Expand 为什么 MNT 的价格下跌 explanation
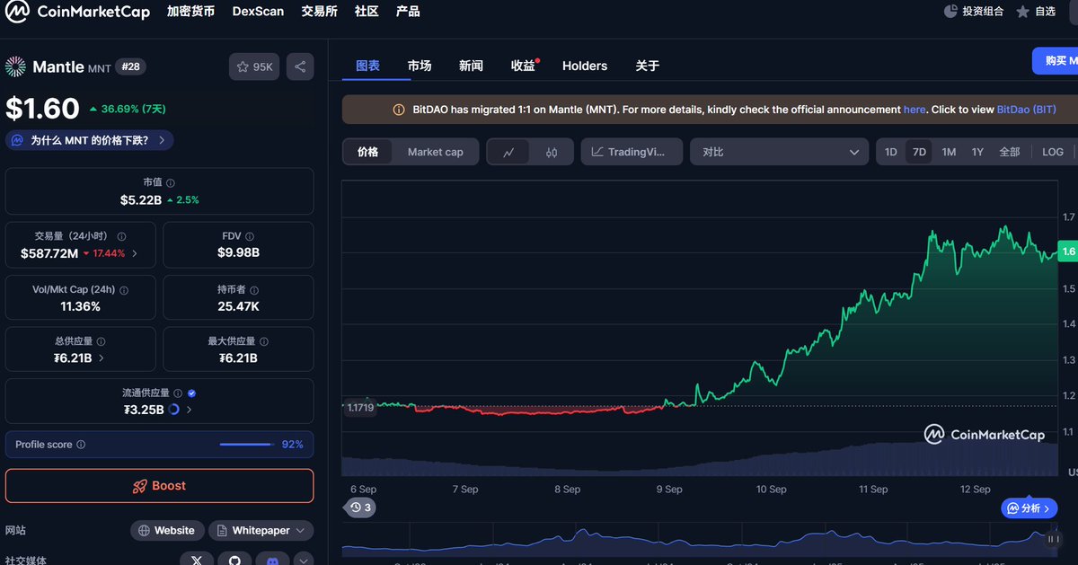1078x565 pixels. [x=90, y=140]
